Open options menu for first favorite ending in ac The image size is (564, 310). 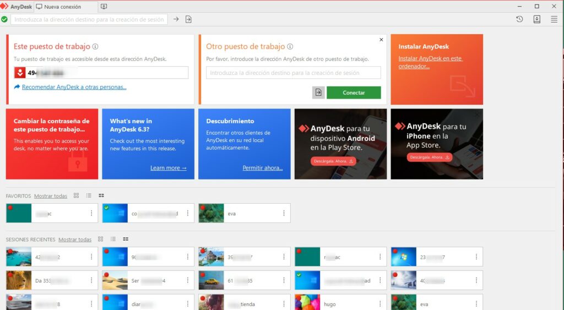click(91, 213)
